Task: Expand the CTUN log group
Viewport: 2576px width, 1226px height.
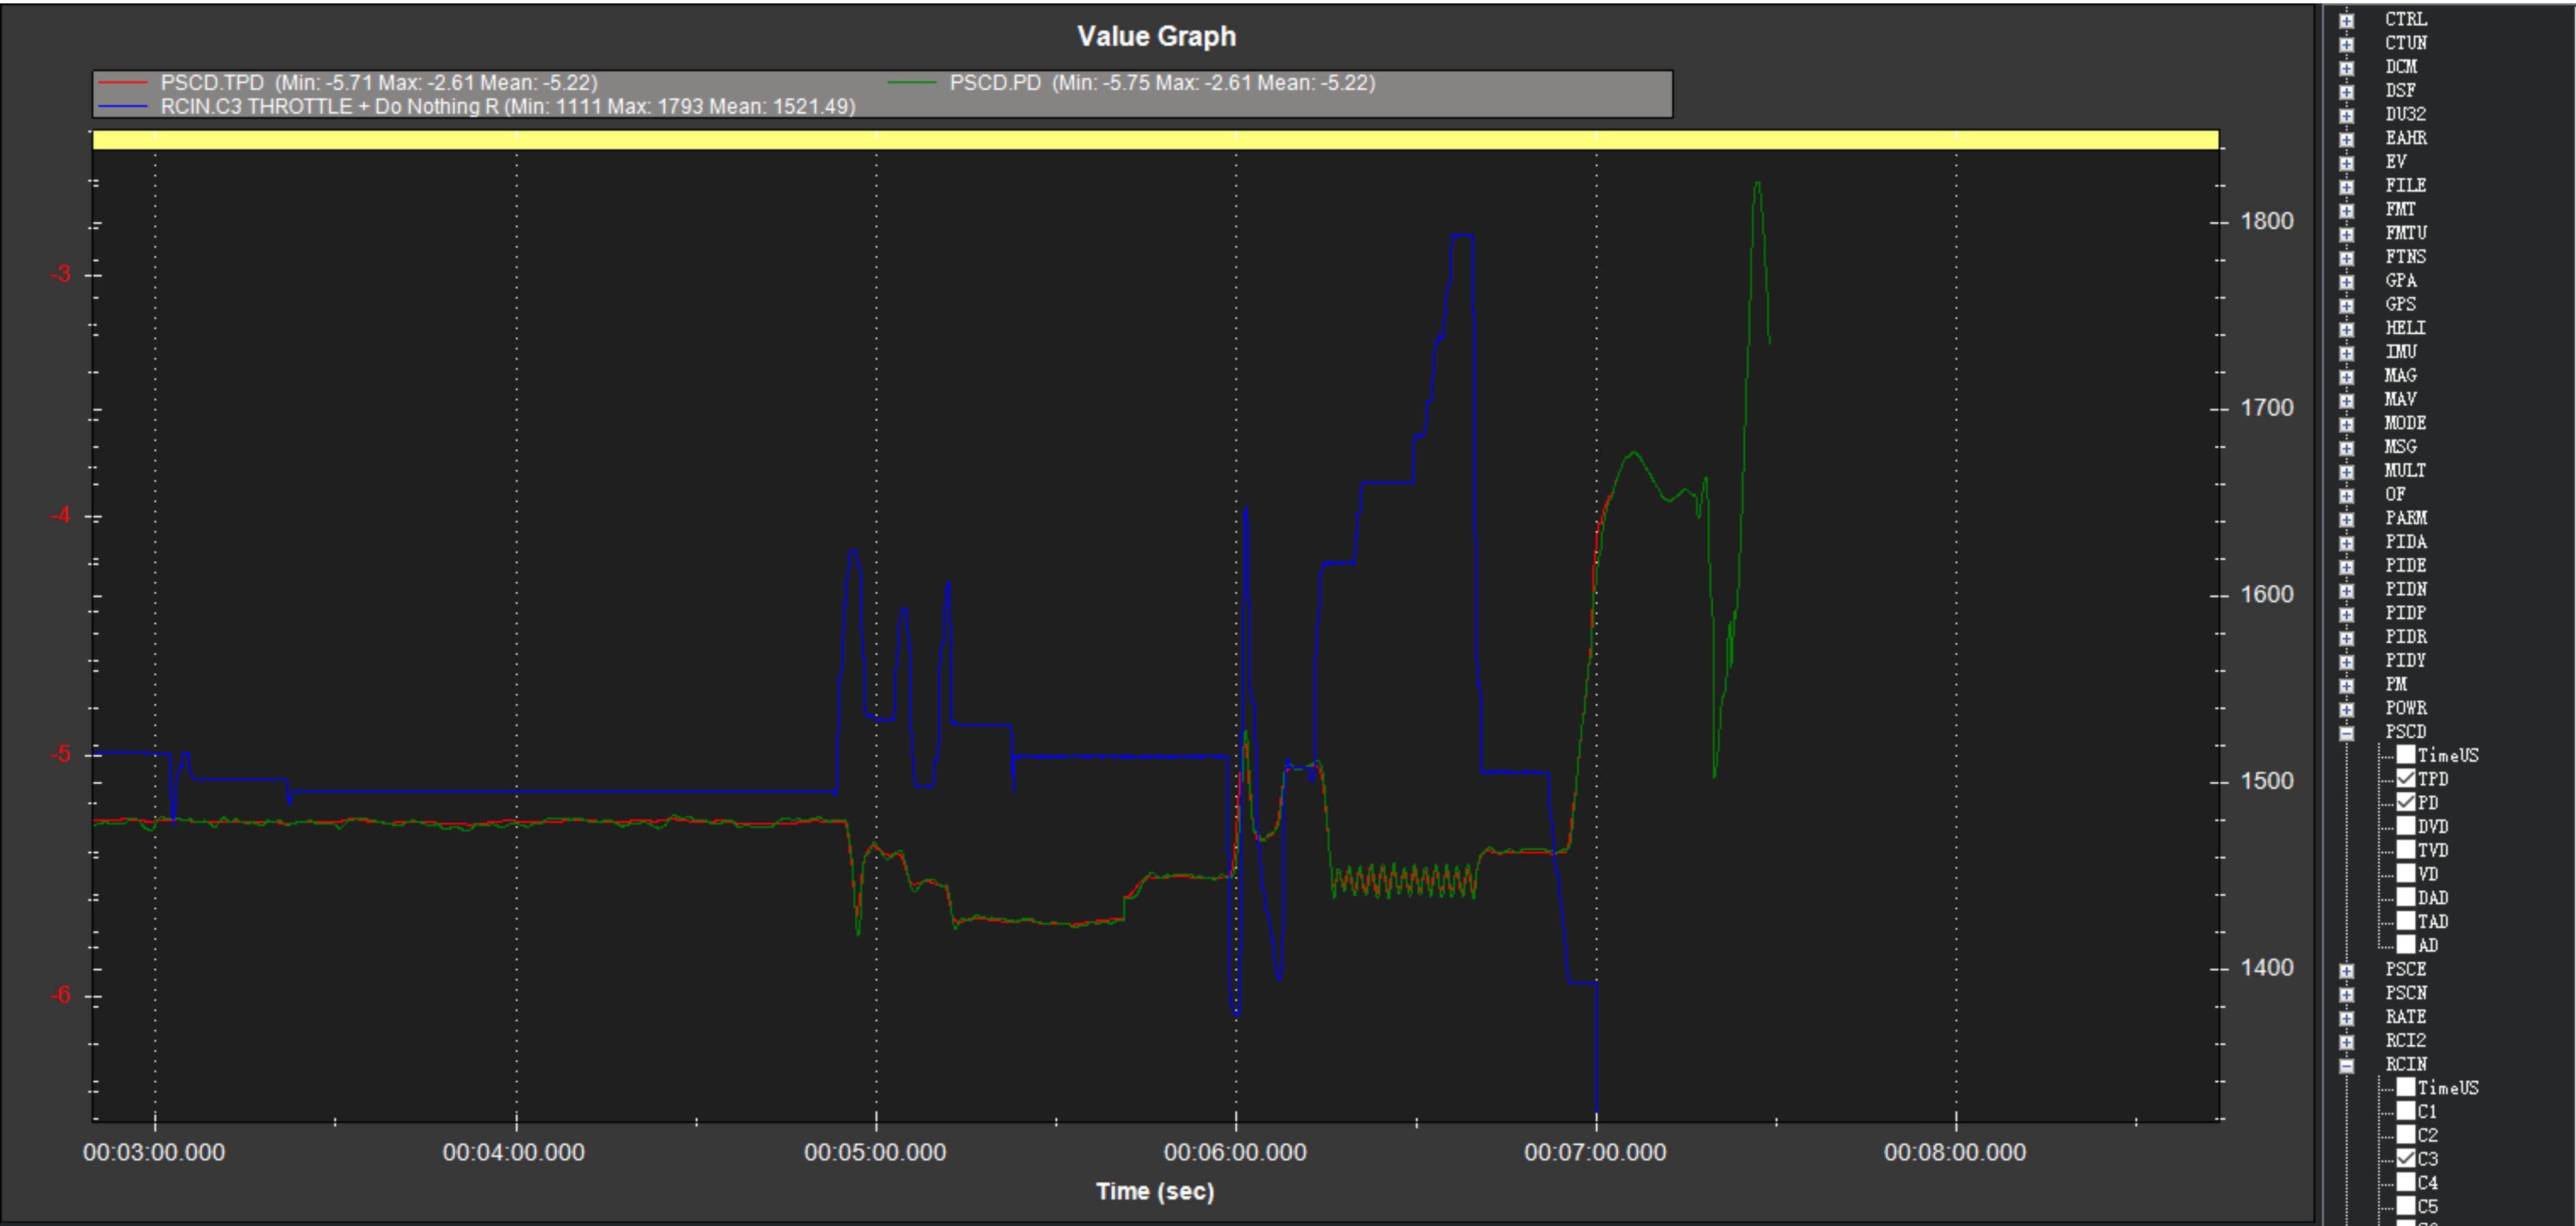Action: pos(2347,44)
